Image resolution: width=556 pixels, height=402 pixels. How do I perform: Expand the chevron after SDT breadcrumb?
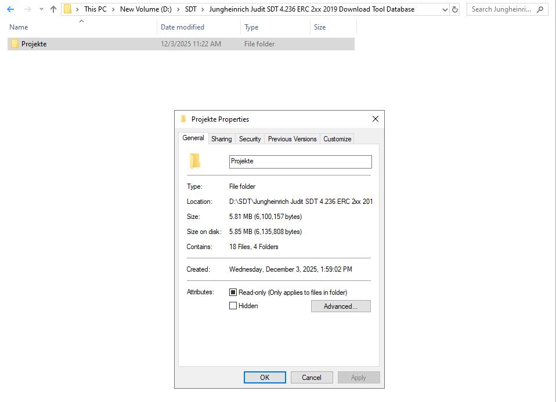point(203,9)
